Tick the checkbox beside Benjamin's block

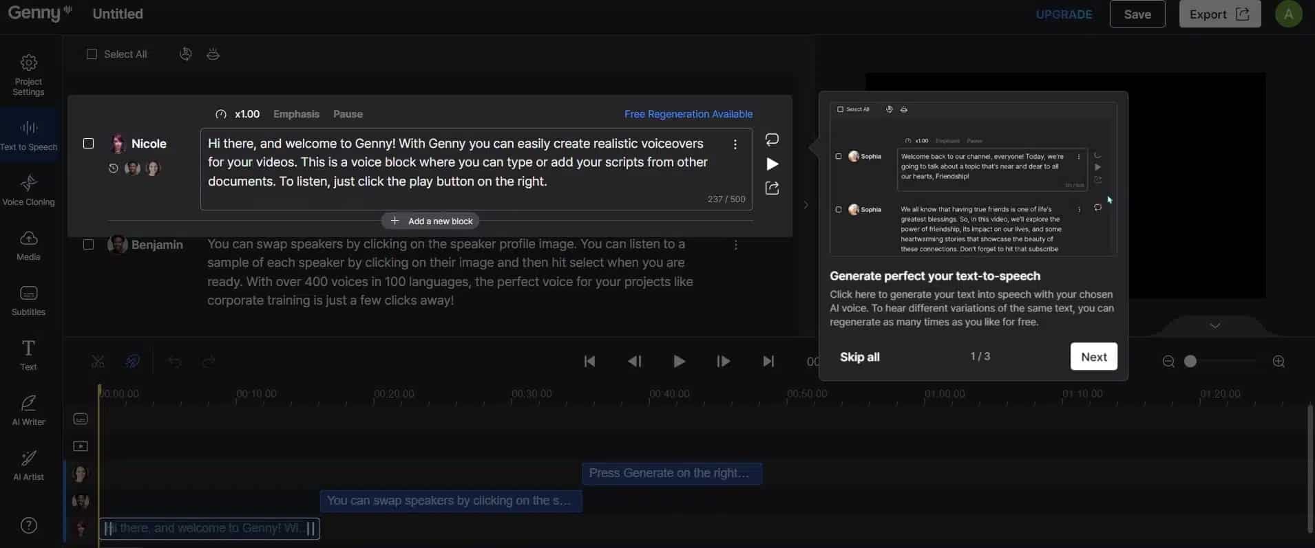coord(88,244)
